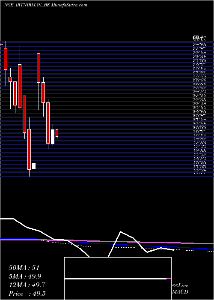This screenshot has width=214, height=300.
Task: Click the small white candlestick at chart bottom
Action: coord(34,166)
